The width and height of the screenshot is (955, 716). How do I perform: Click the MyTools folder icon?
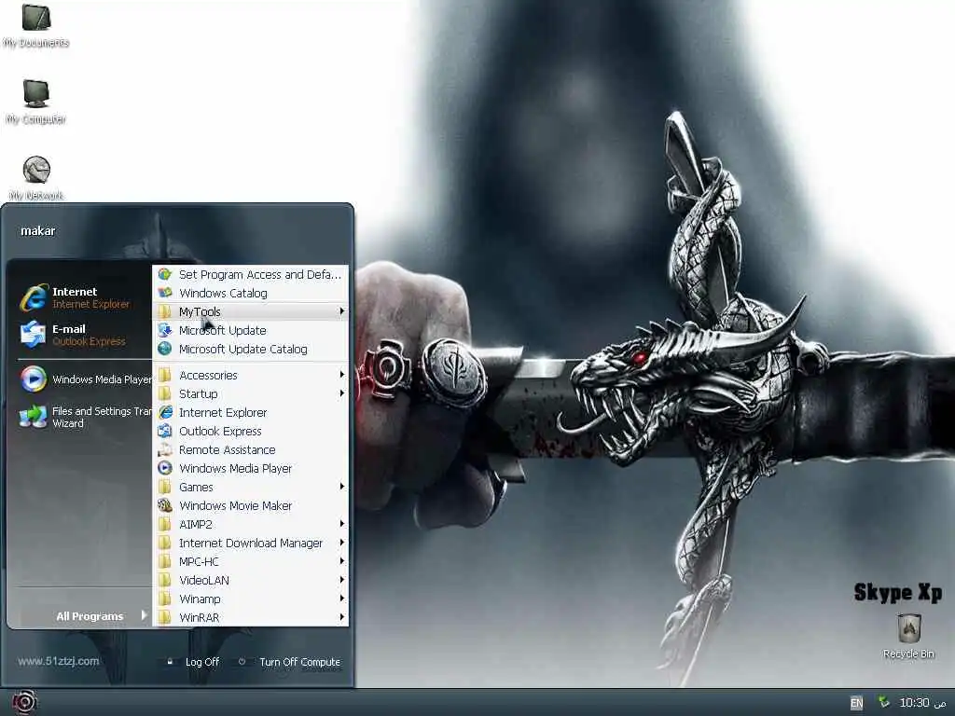click(165, 311)
